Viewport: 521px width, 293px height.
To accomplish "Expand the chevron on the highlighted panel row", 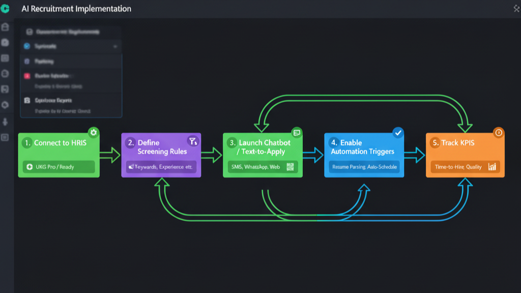I will 115,46.
